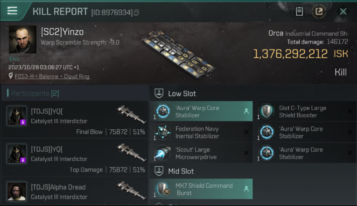
Task: Click X next to 'Scout' Large Microwarpdrive
Action: tap(246, 153)
